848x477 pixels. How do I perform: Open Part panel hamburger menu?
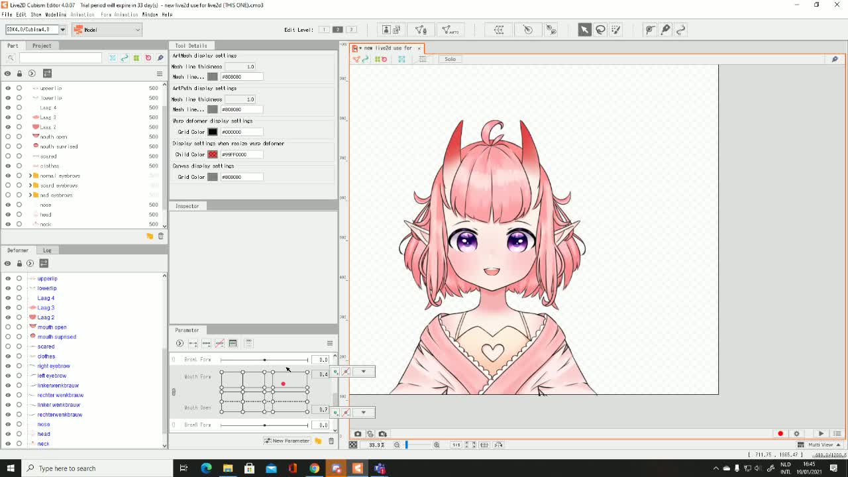(159, 74)
